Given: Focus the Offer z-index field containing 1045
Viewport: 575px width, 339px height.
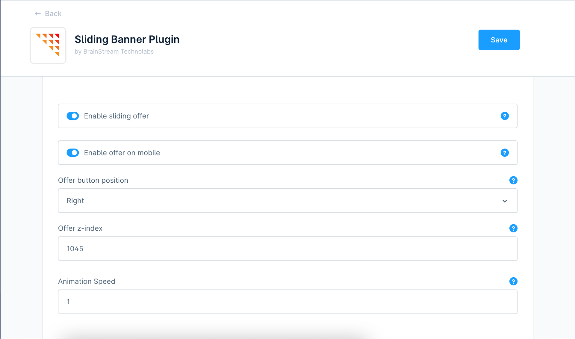Looking at the screenshot, I should click(x=287, y=249).
